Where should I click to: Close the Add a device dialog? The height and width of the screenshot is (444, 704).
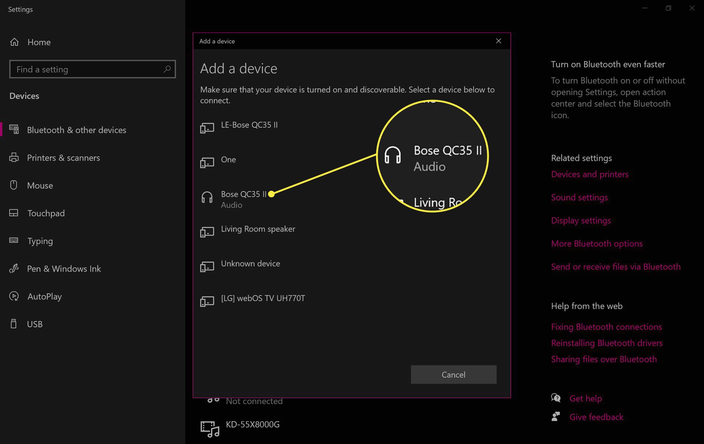[x=498, y=41]
